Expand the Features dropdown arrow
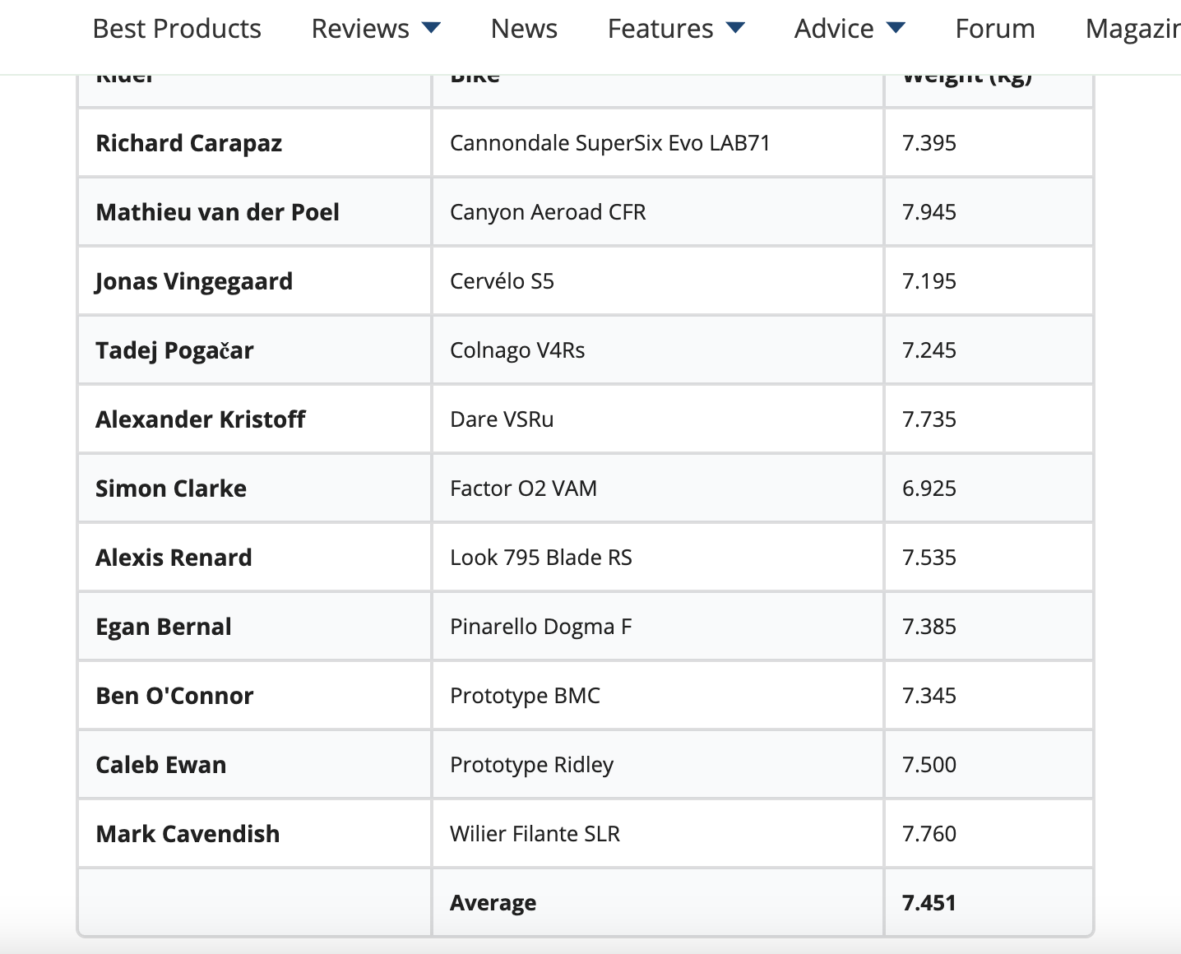 pyautogui.click(x=735, y=28)
